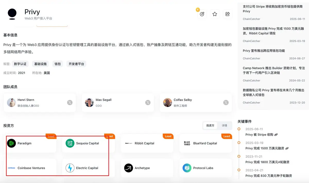Click the 2022-04-21 timeline marker dot

tap(239, 170)
